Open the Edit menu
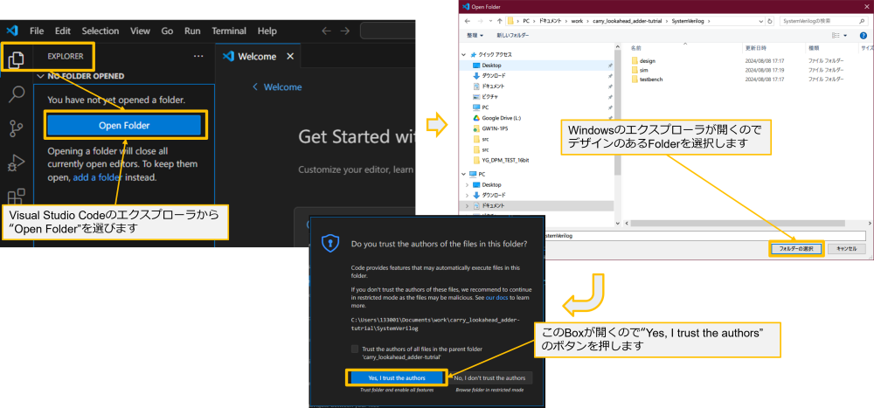This screenshot has width=874, height=408. [63, 31]
